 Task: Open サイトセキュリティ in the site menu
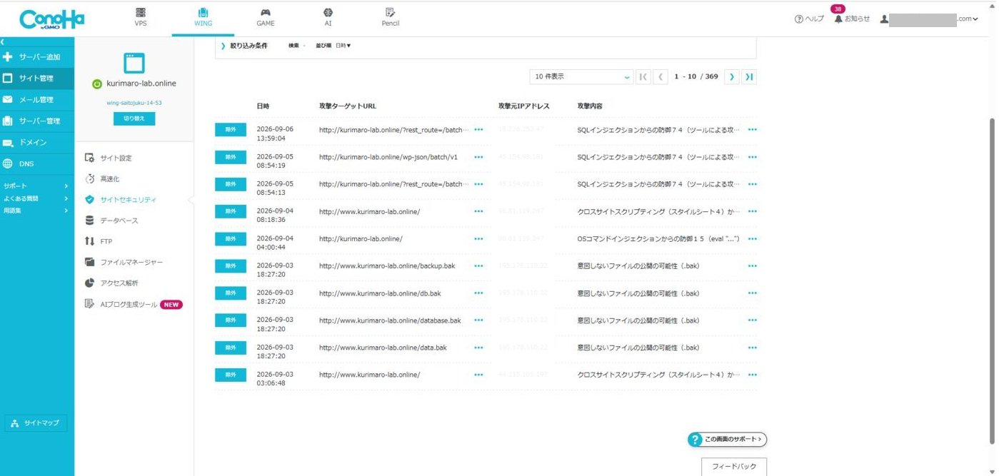[120, 200]
